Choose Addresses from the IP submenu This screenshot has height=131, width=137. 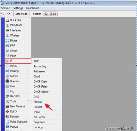(x=47, y=71)
